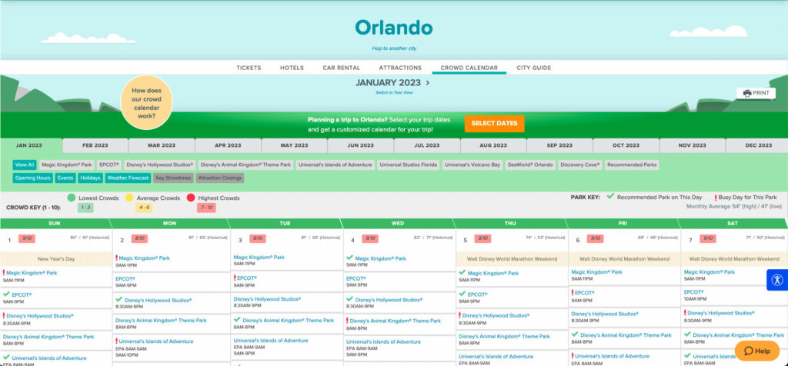Toggle Universal's Volcano Bay filter

click(472, 165)
